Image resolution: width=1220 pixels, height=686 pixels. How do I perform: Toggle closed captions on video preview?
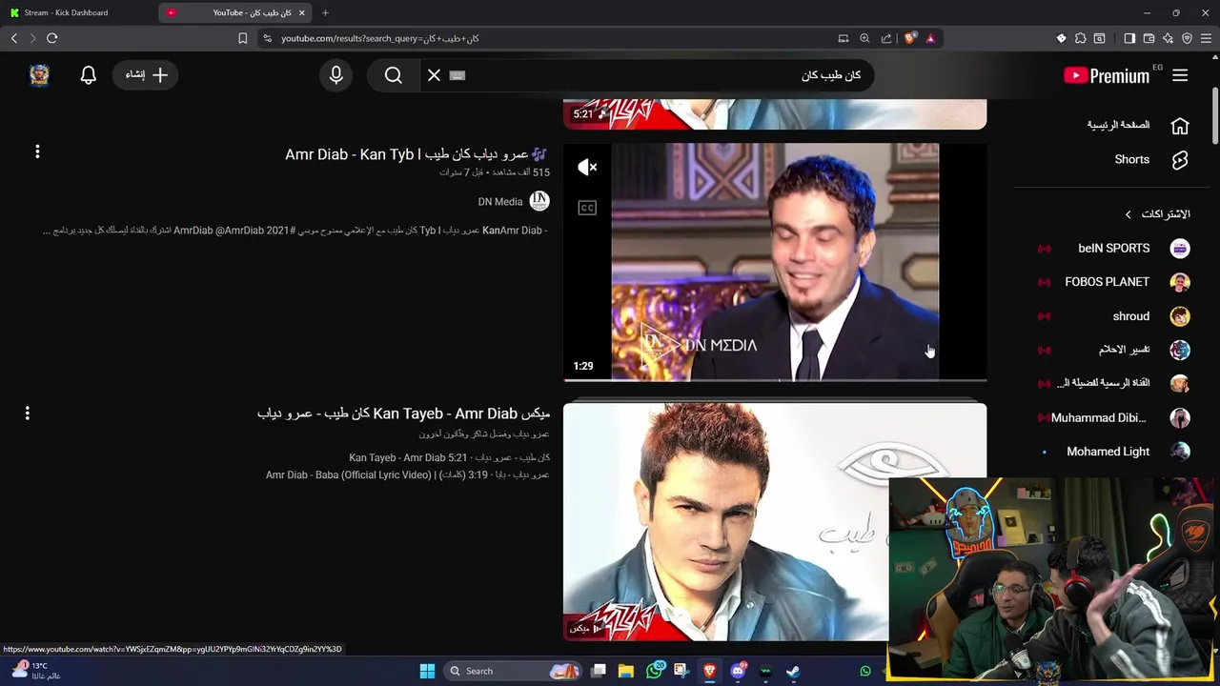click(x=587, y=208)
